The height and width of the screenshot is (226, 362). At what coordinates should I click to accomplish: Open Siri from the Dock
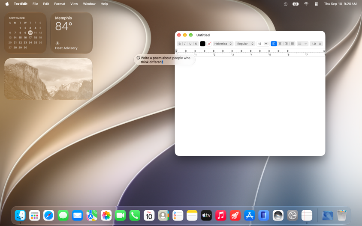278,215
